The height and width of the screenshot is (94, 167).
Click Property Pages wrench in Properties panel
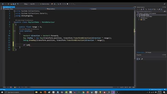[142, 59]
